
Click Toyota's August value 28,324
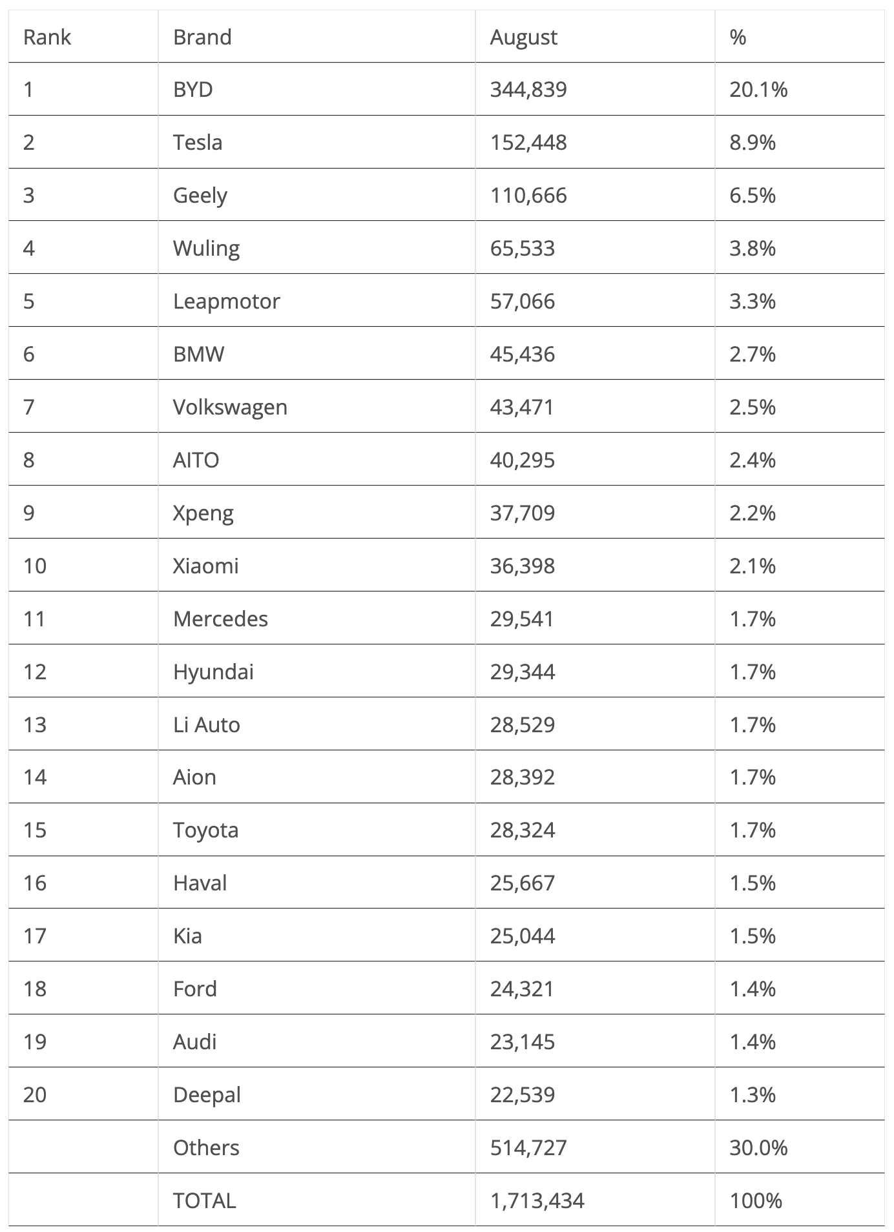click(522, 830)
